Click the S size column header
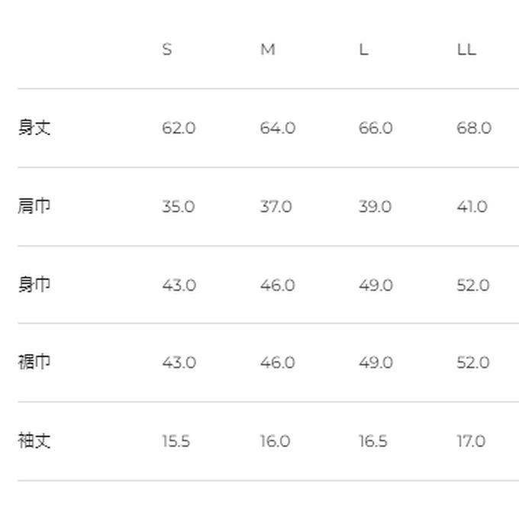Image resolution: width=519 pixels, height=519 pixels. [167, 50]
